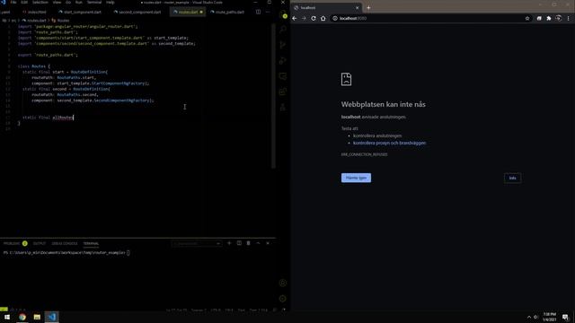Viewport: 575px width, 323px height.
Task: Open the VS Code Go menu
Action: tap(68, 2)
